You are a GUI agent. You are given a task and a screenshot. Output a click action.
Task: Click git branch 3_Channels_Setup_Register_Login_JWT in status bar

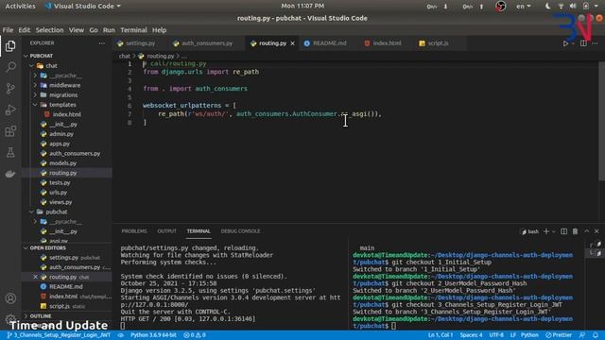click(59, 335)
